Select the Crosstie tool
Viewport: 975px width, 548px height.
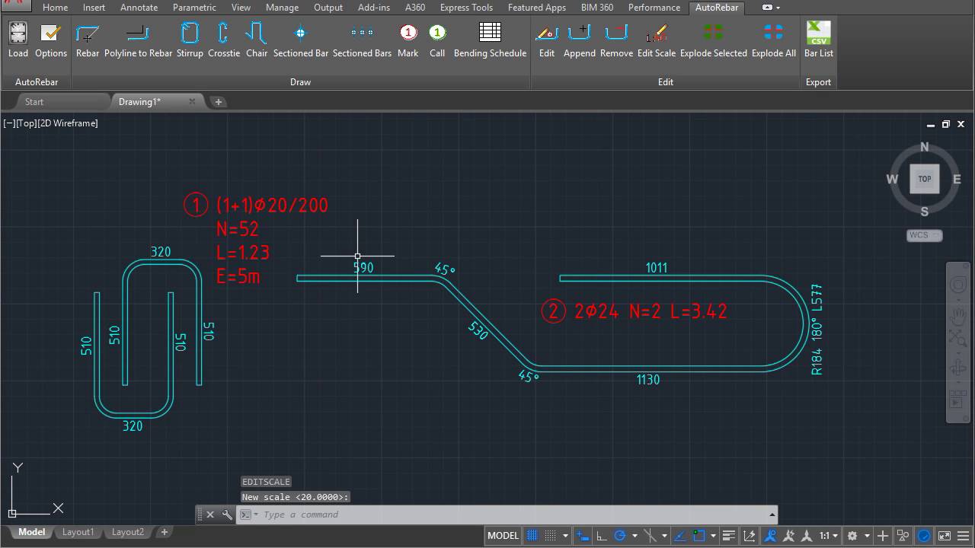point(223,40)
